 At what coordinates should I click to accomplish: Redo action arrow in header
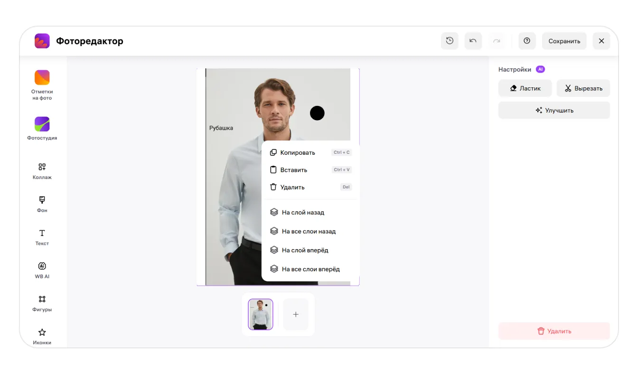tap(497, 41)
